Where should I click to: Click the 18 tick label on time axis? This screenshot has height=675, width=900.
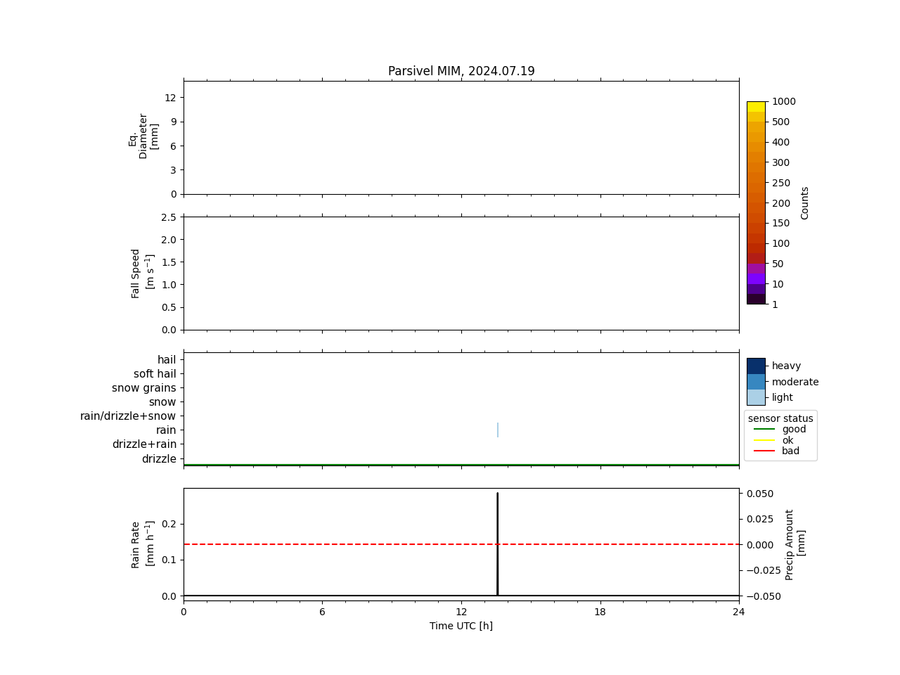click(600, 612)
